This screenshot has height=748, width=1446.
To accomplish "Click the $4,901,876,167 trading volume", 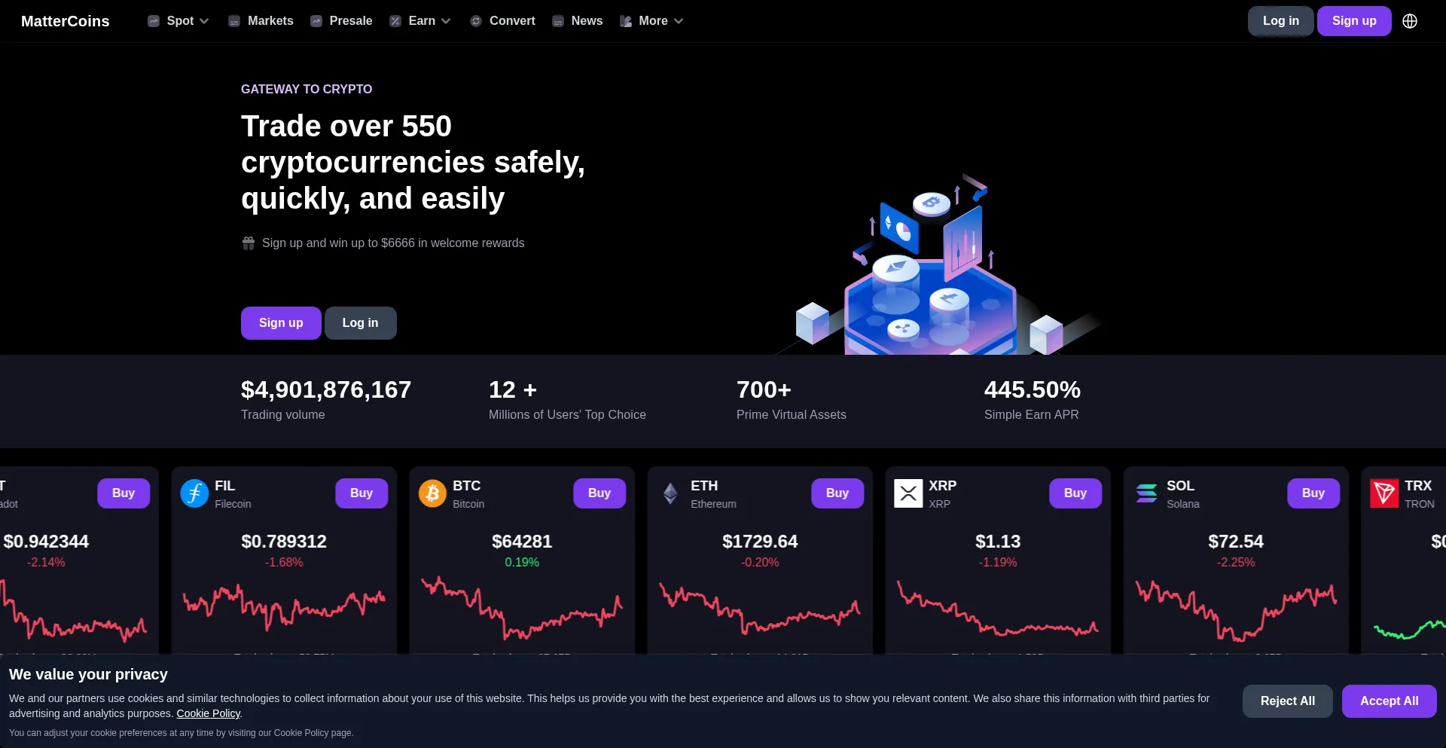I will click(x=326, y=389).
